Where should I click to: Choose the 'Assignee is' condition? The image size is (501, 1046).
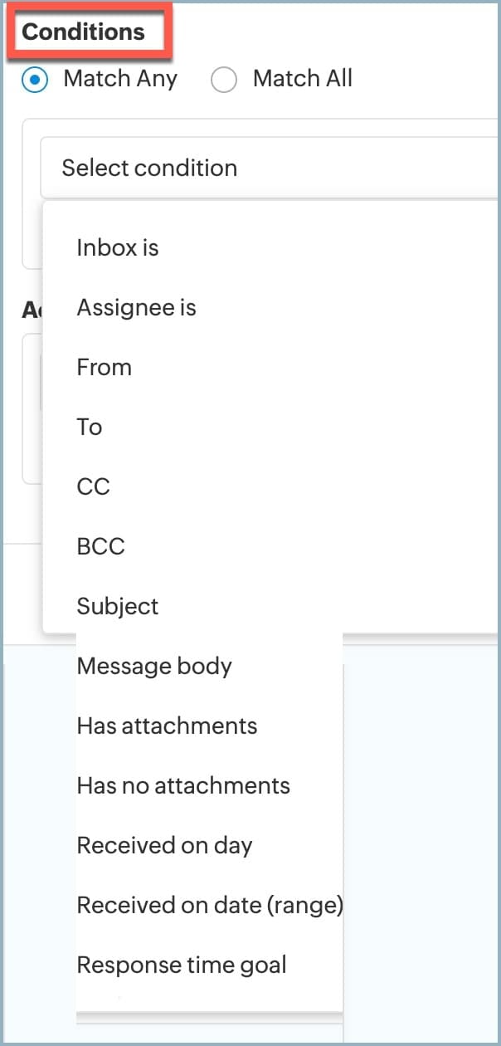[136, 308]
